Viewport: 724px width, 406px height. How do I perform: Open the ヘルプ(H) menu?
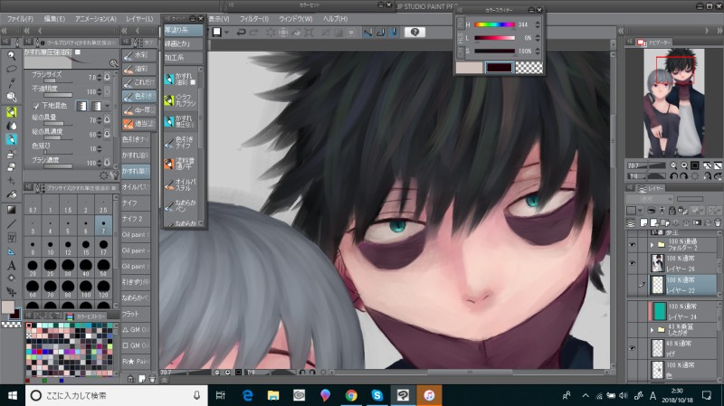point(335,19)
